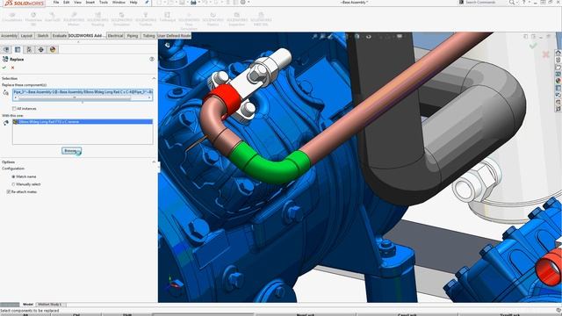Click the Print icon in the quick access toolbar
Viewport: 562px width, 316px height.
coord(193,3)
